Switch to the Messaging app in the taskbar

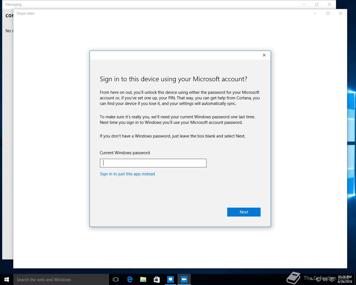[170, 279]
